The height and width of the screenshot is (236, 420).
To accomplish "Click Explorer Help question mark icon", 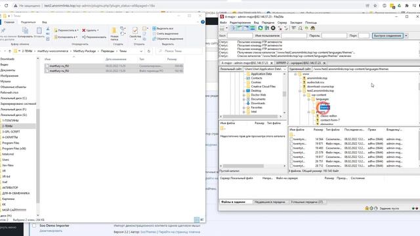I will (203, 22).
